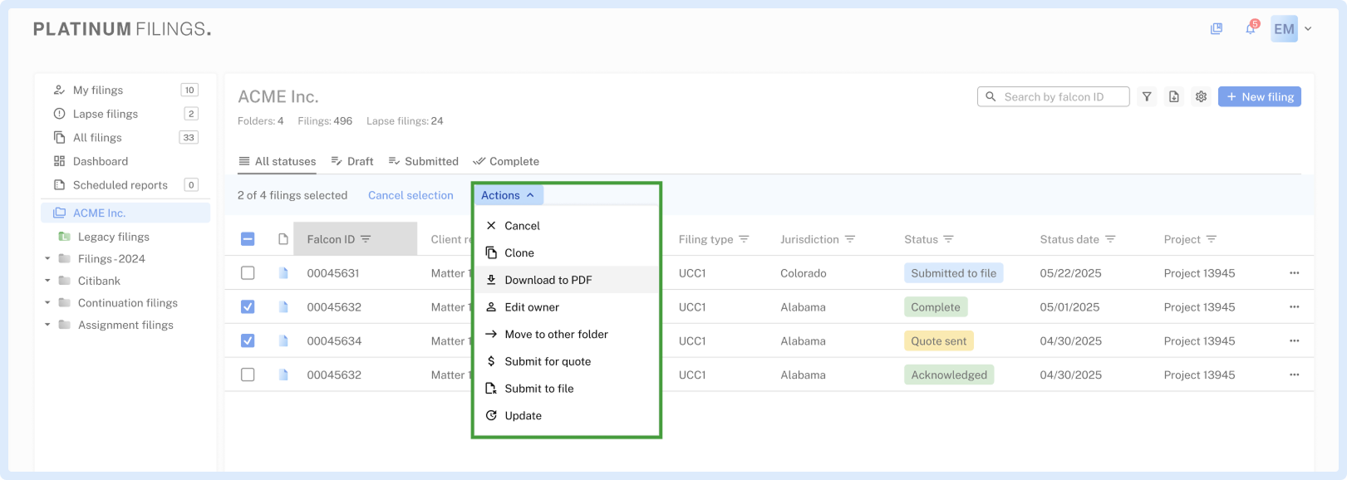This screenshot has width=1347, height=480.
Task: Click Status date column filter icon
Action: coord(1110,239)
